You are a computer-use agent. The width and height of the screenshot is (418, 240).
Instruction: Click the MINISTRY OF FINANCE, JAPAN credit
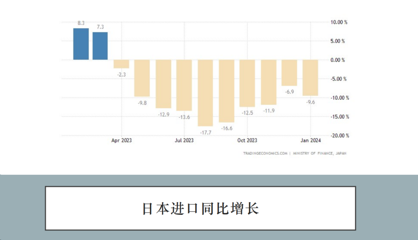pos(320,153)
